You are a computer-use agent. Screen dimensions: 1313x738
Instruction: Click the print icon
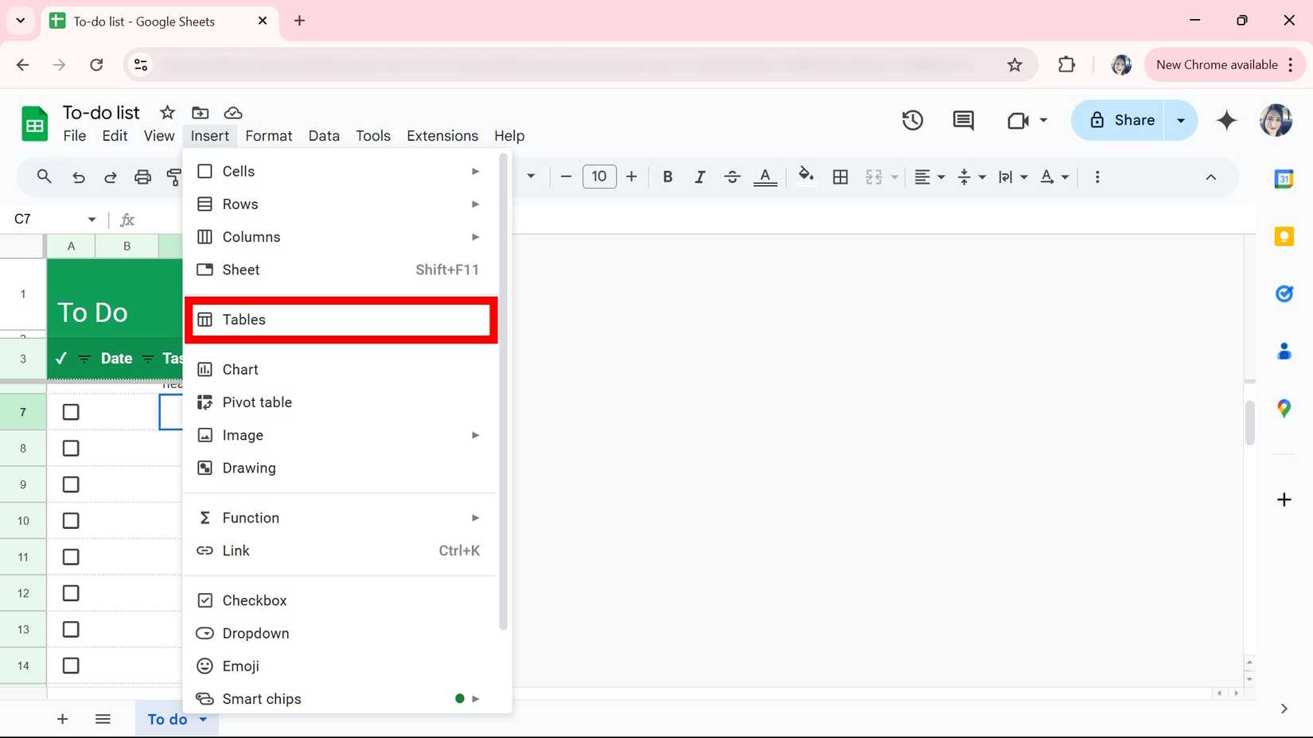pos(142,177)
